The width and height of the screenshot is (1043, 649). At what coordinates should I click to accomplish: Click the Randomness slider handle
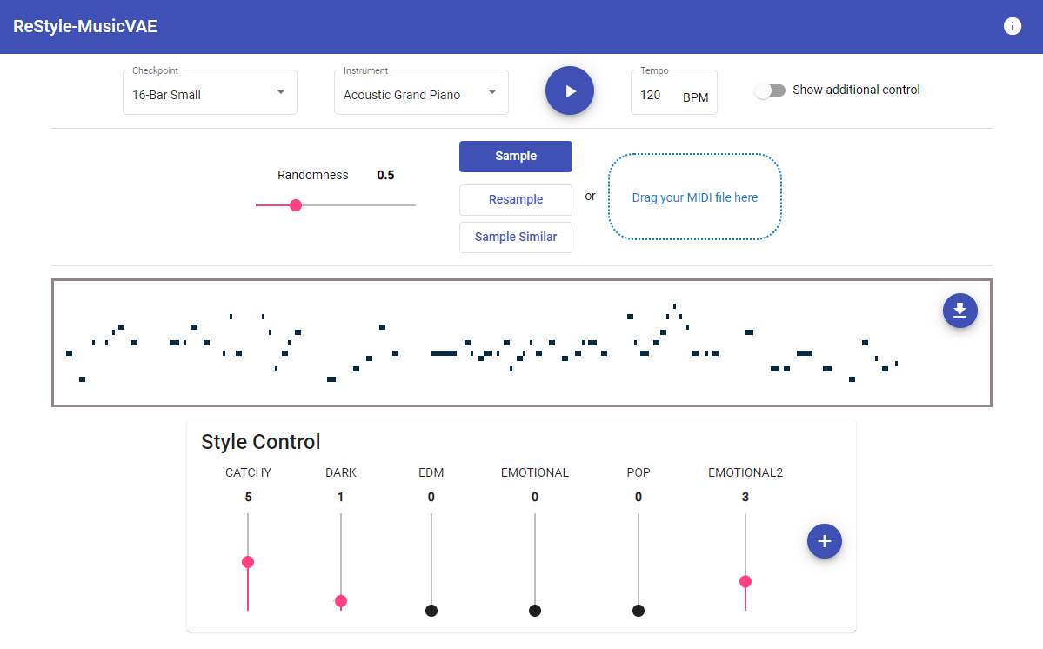coord(296,205)
